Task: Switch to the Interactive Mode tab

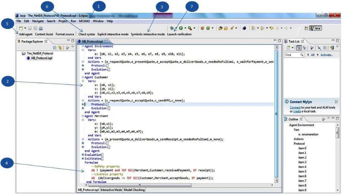Action: (x=111, y=190)
